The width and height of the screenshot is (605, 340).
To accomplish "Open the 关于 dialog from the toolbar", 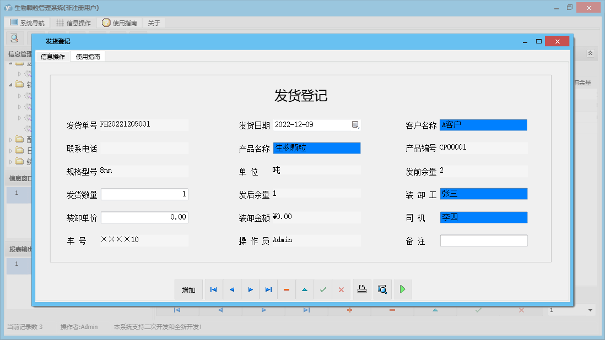I will tap(152, 23).
